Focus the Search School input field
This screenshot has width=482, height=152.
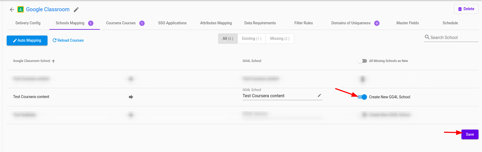pyautogui.click(x=454, y=37)
